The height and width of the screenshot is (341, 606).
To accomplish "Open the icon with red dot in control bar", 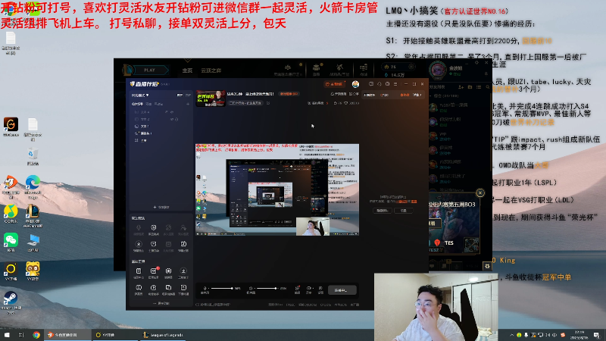I will tap(297, 290).
